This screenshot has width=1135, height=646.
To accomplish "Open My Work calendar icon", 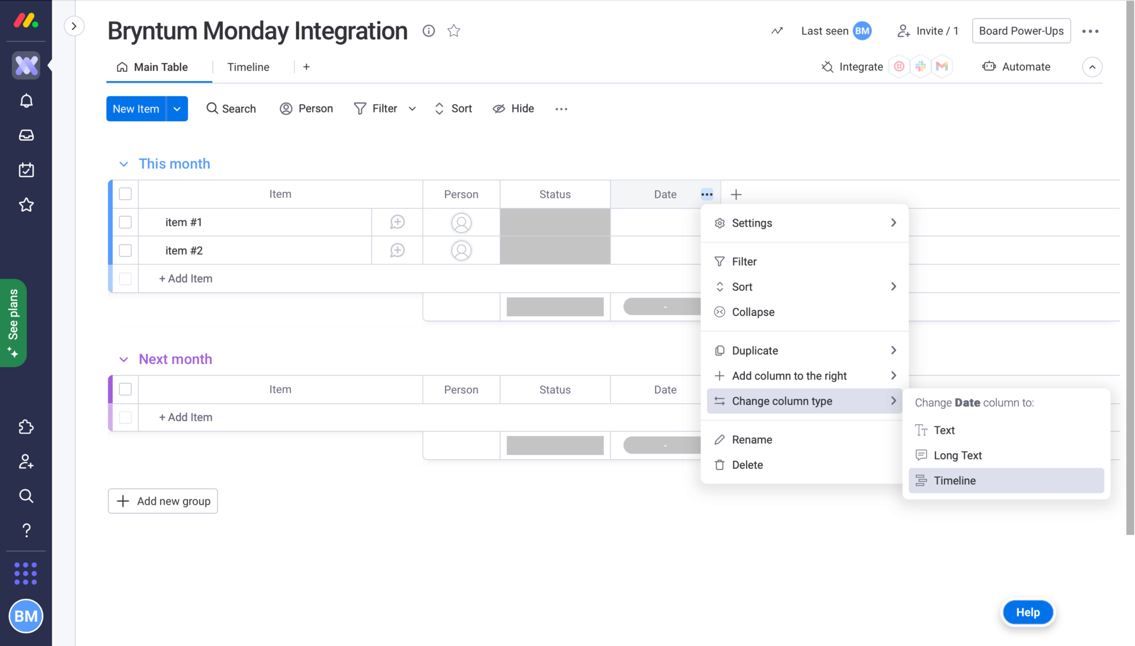I will (x=26, y=170).
